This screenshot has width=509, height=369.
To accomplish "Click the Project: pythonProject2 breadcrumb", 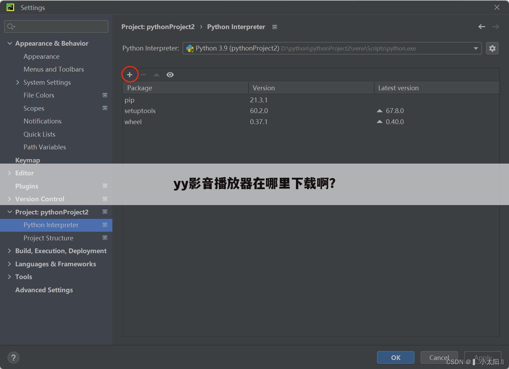I will click(158, 27).
